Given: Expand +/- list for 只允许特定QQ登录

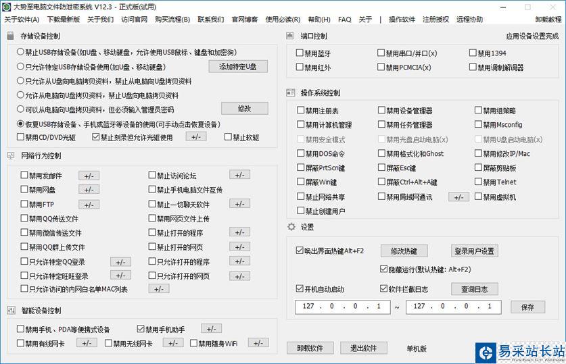Looking at the screenshot, I should tap(120, 261).
